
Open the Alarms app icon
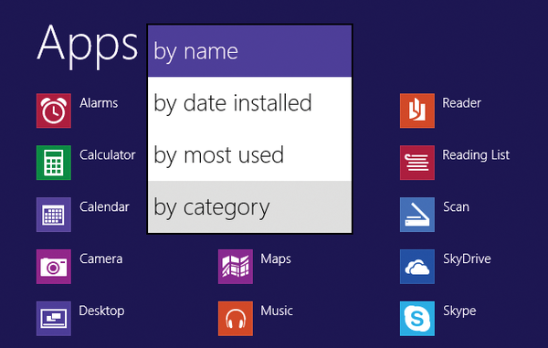(54, 111)
